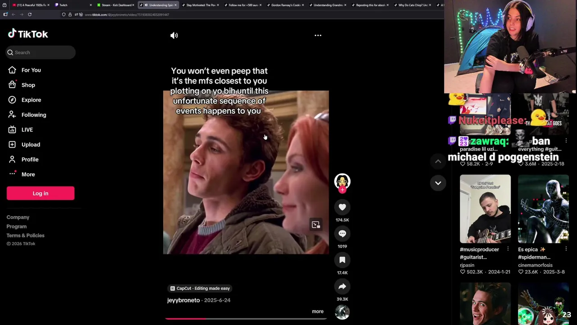Open the Upload page
Viewport: 577px width, 325px height.
pos(31,144)
